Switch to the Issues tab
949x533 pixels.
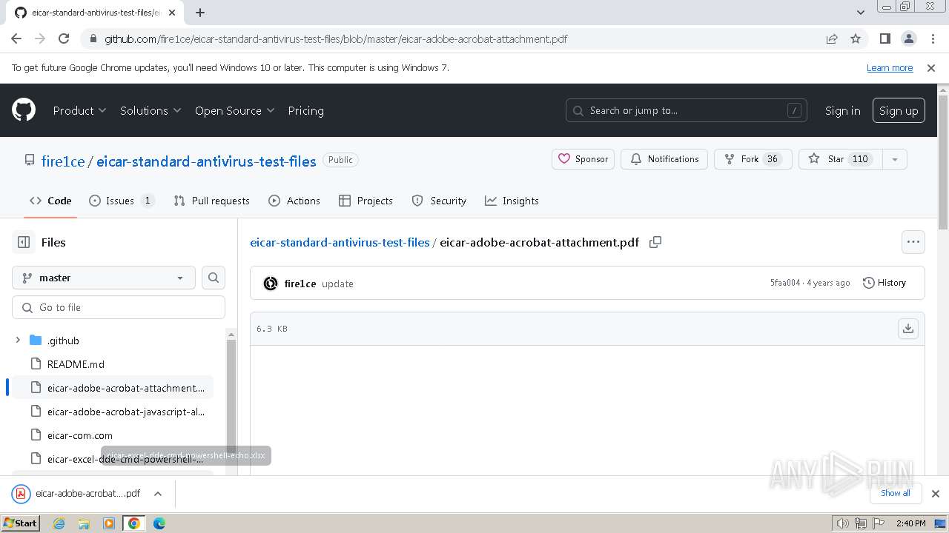122,201
